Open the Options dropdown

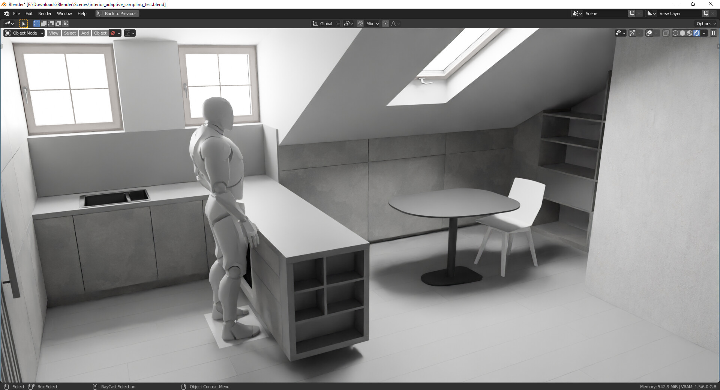[706, 24]
